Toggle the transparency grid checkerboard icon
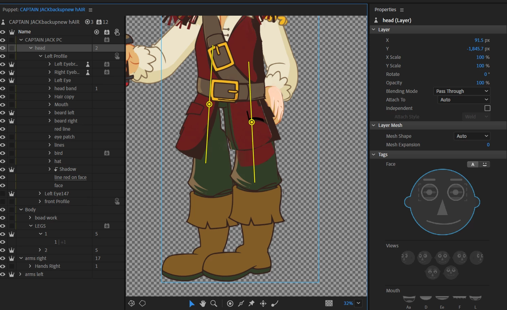Image resolution: width=507 pixels, height=310 pixels. (x=329, y=303)
